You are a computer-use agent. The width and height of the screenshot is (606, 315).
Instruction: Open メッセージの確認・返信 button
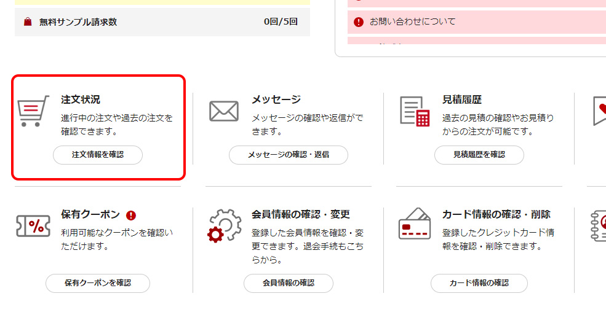(289, 155)
